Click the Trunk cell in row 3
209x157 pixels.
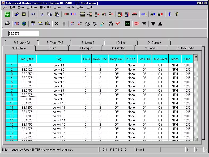click(86, 74)
